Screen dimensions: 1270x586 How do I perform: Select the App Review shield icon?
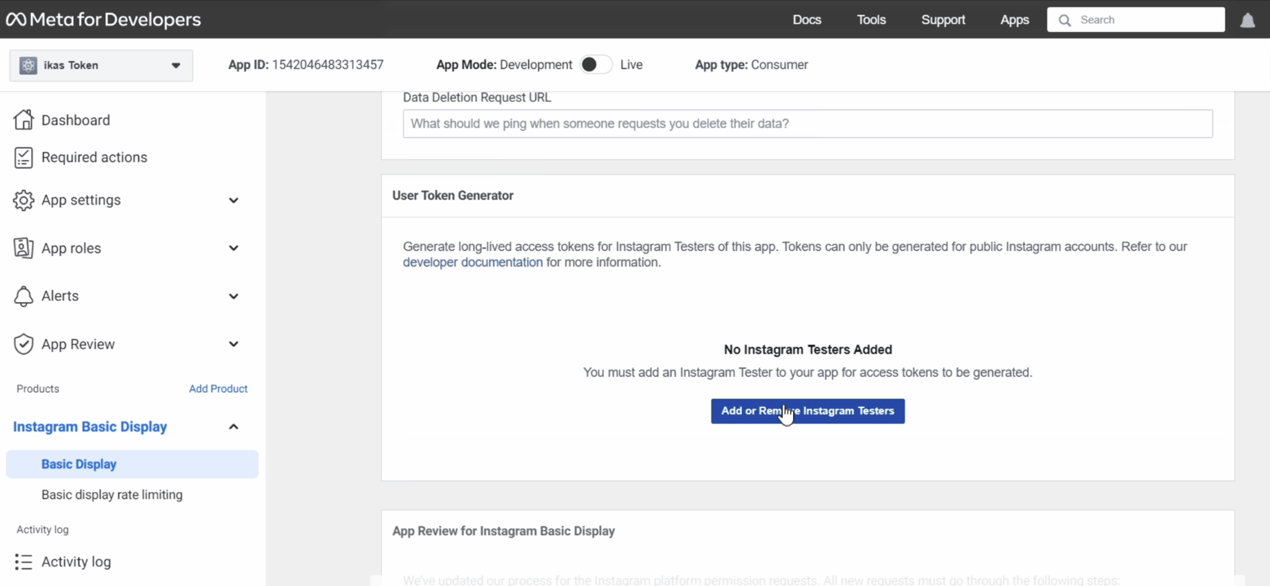pos(23,344)
